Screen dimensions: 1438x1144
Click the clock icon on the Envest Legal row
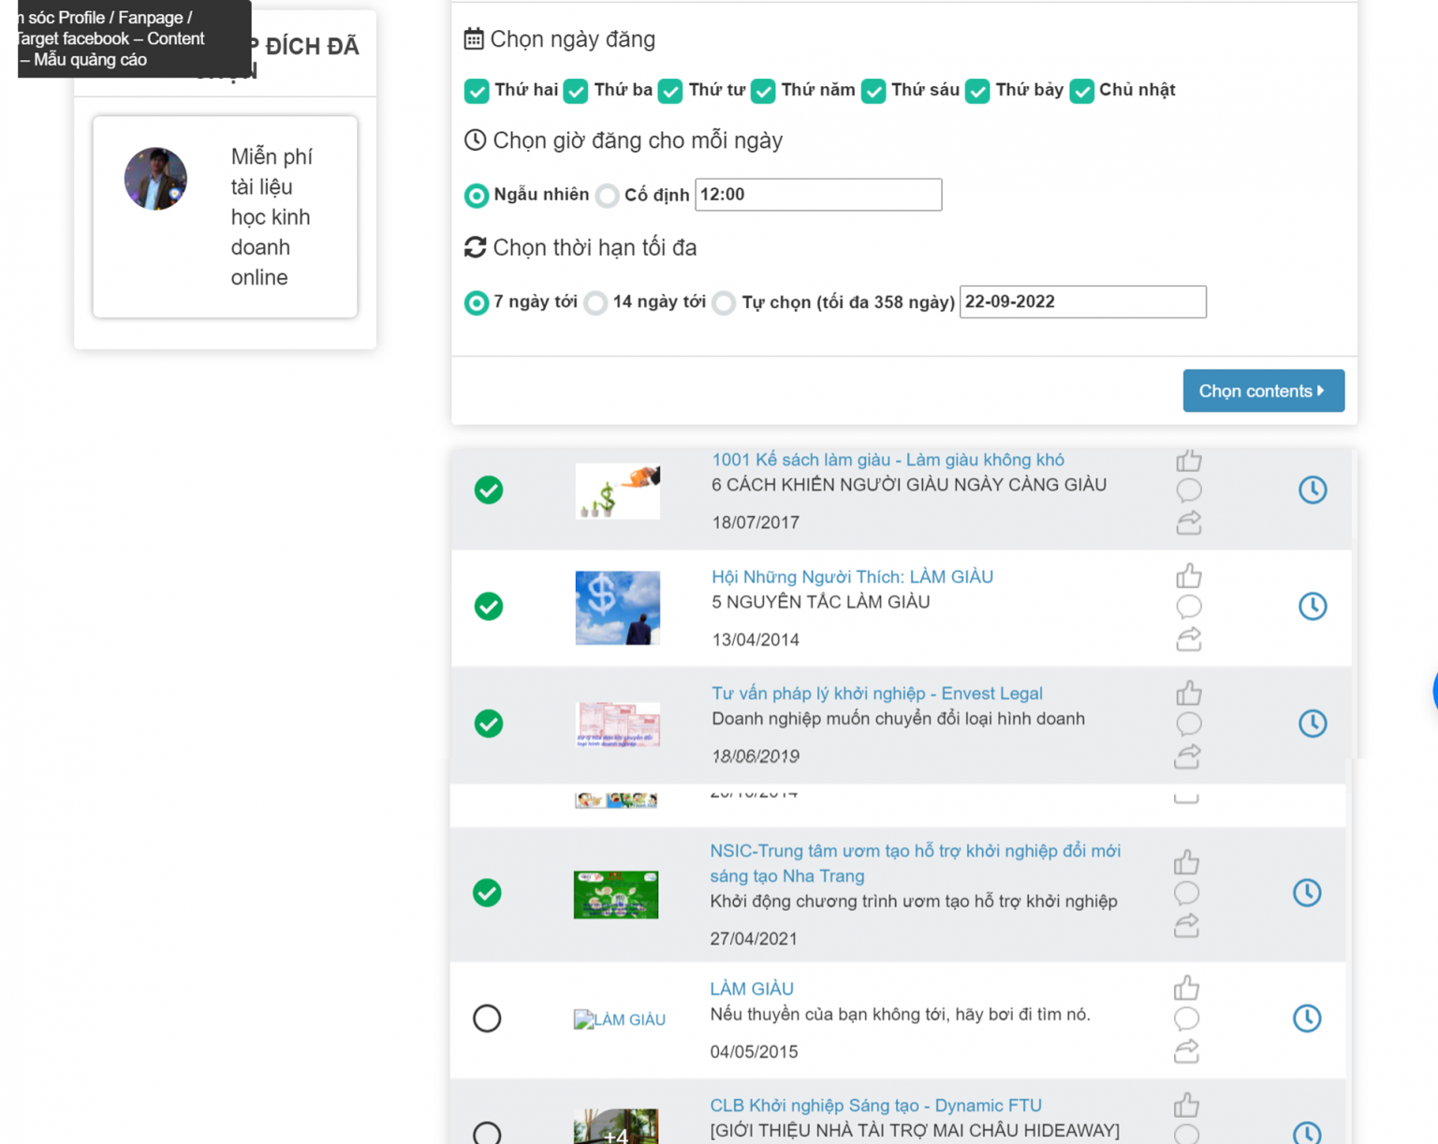(x=1312, y=723)
